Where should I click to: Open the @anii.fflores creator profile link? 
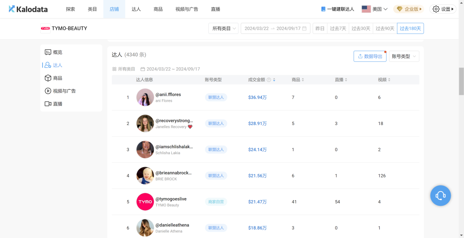tap(168, 95)
